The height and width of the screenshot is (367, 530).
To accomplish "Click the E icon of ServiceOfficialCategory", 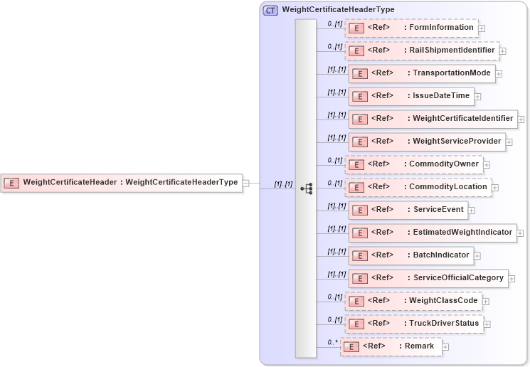I will click(x=360, y=279).
